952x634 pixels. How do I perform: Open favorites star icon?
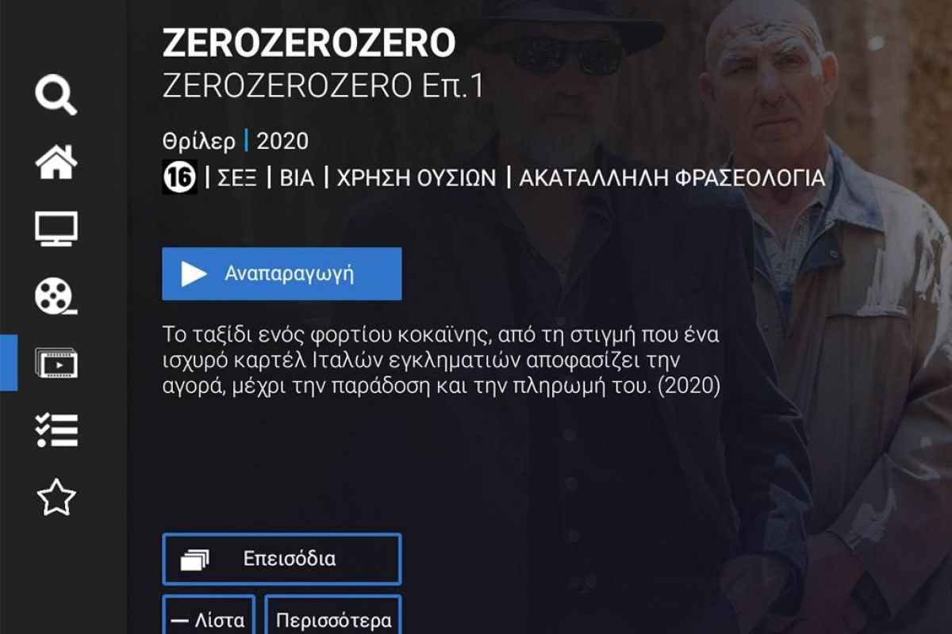pyautogui.click(x=56, y=498)
